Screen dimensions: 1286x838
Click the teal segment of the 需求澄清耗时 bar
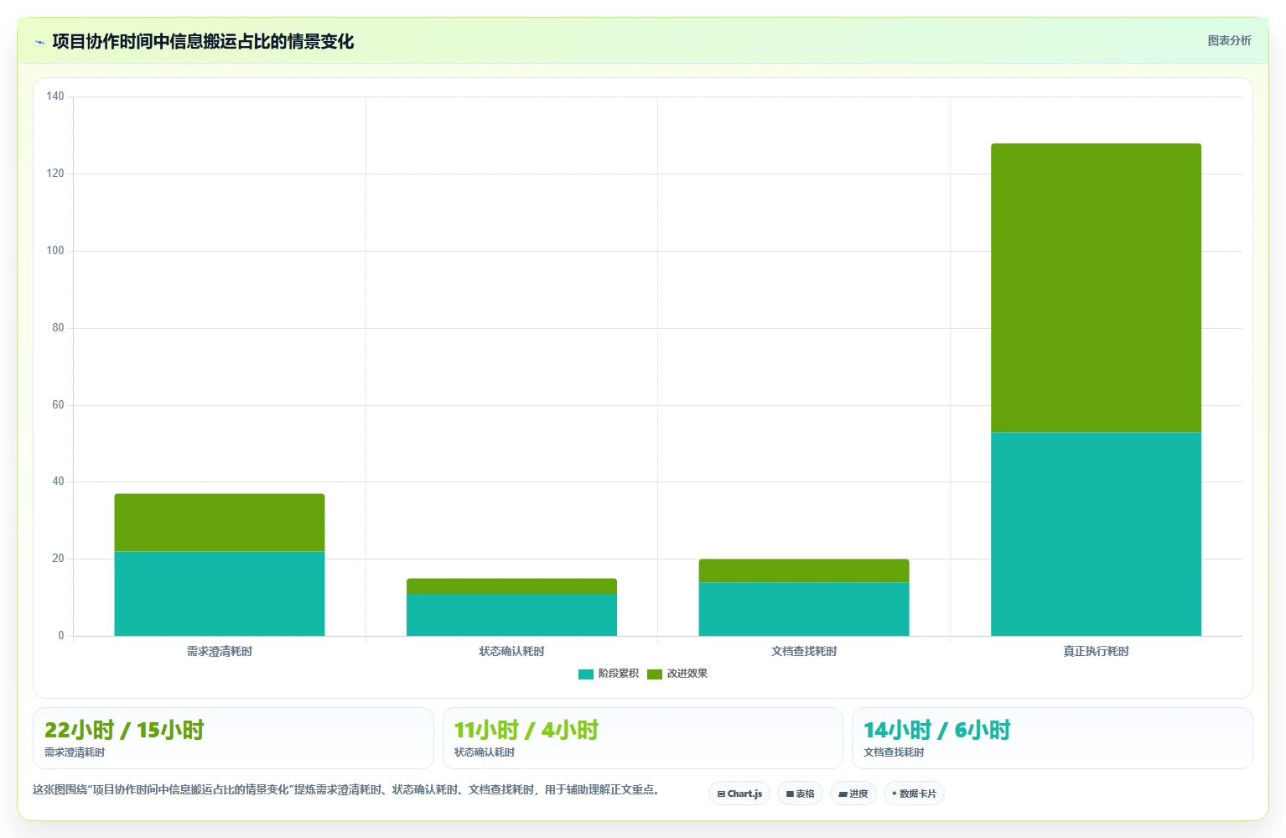tap(220, 593)
